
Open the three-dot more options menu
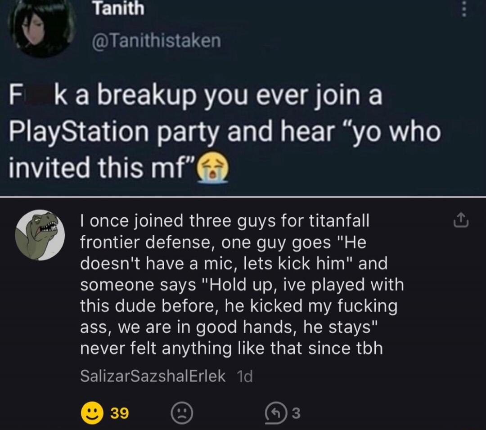point(463,9)
